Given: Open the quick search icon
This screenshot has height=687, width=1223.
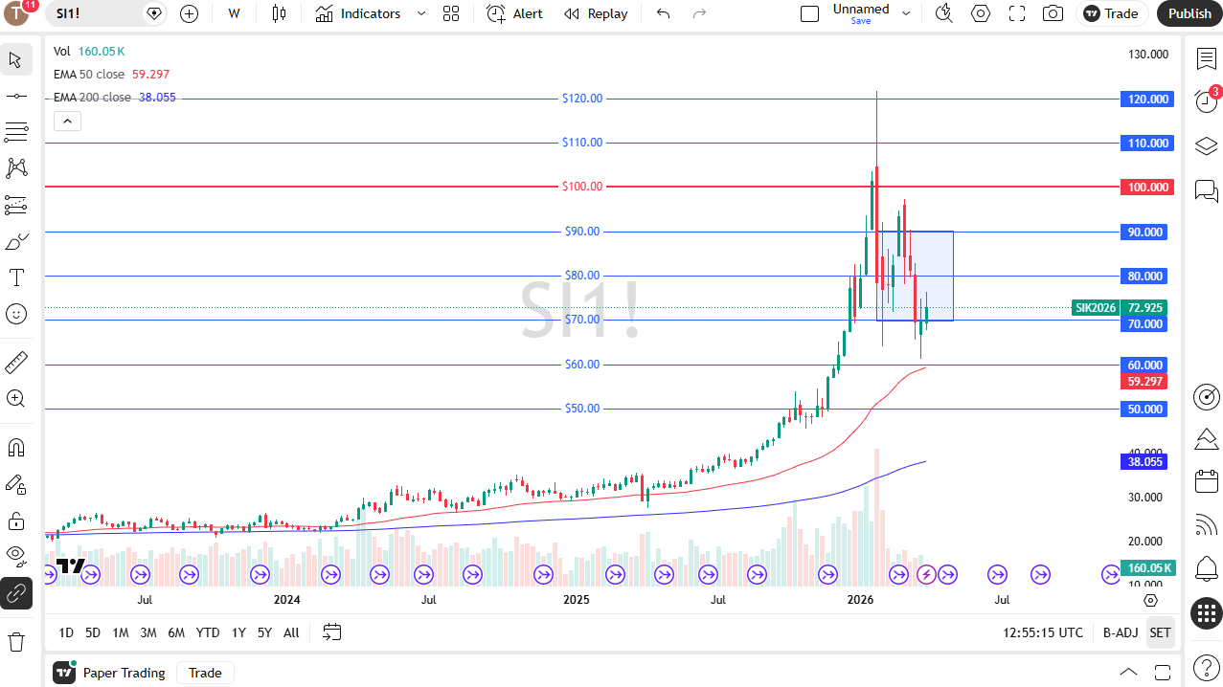Looking at the screenshot, I should [944, 13].
